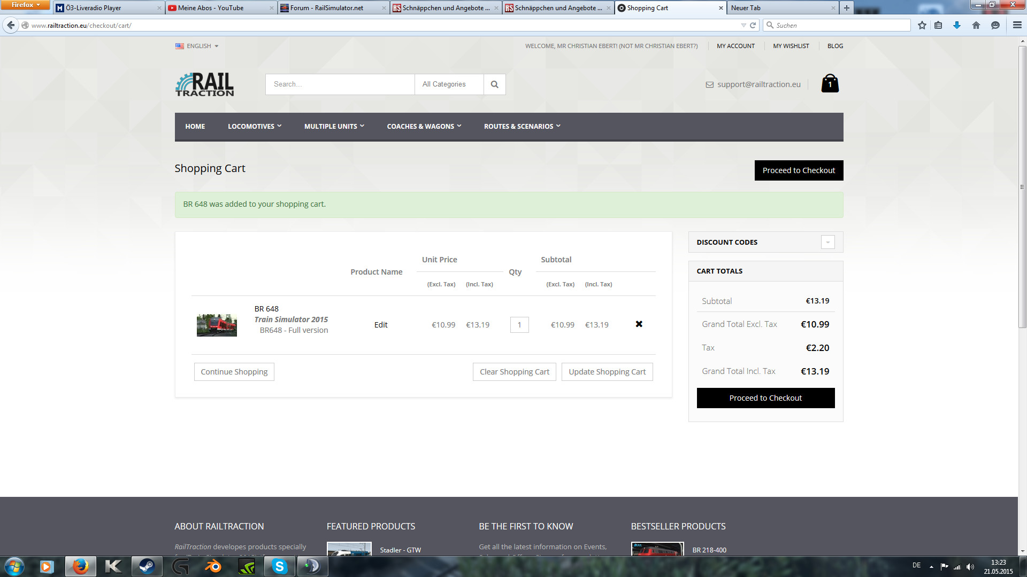
Task: Click the search magnifier button
Action: [494, 84]
